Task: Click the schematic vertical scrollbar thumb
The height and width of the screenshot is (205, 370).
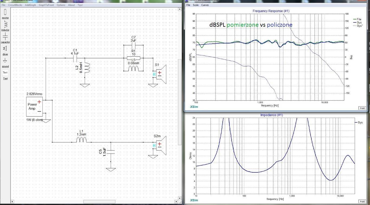Action: coord(180,102)
